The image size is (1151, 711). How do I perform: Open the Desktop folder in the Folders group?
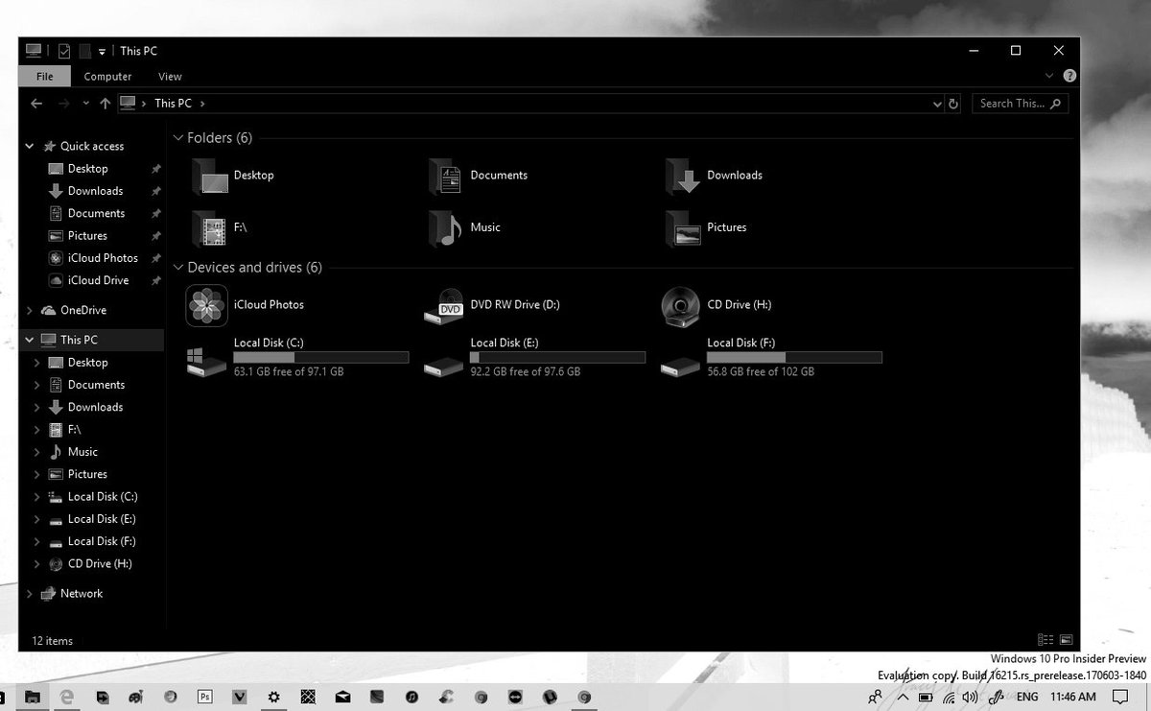pyautogui.click(x=233, y=176)
